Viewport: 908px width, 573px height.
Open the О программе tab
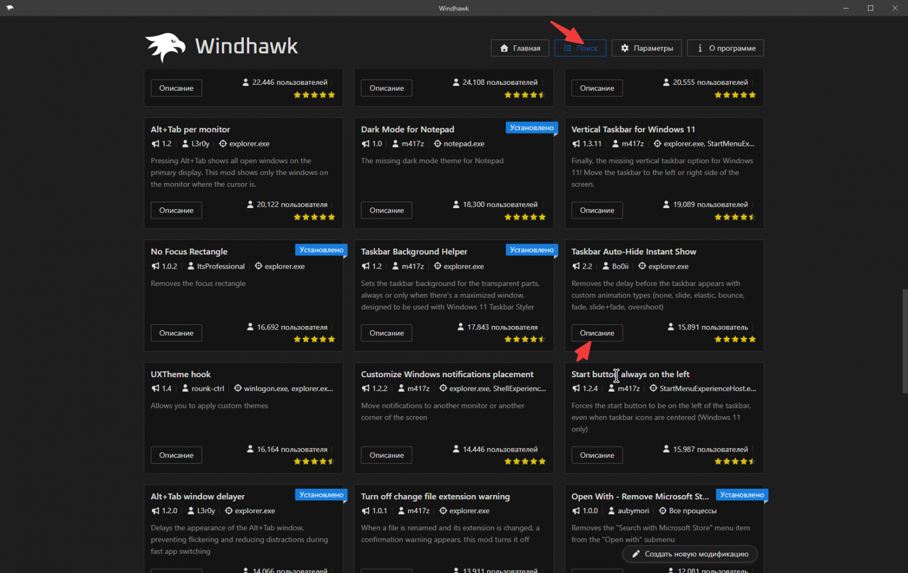tap(725, 48)
